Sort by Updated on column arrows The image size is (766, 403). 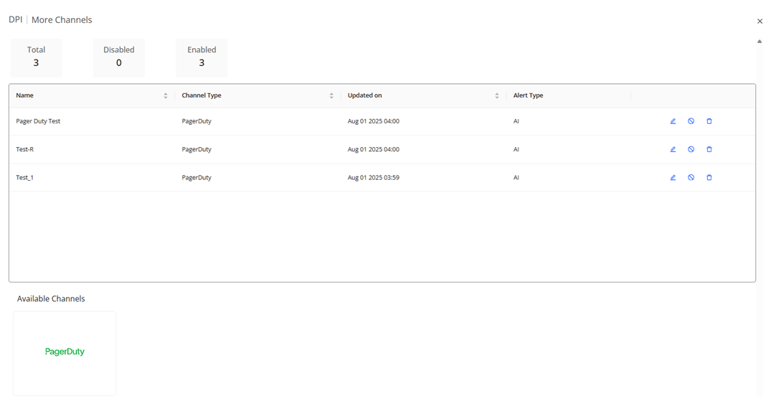coord(496,95)
